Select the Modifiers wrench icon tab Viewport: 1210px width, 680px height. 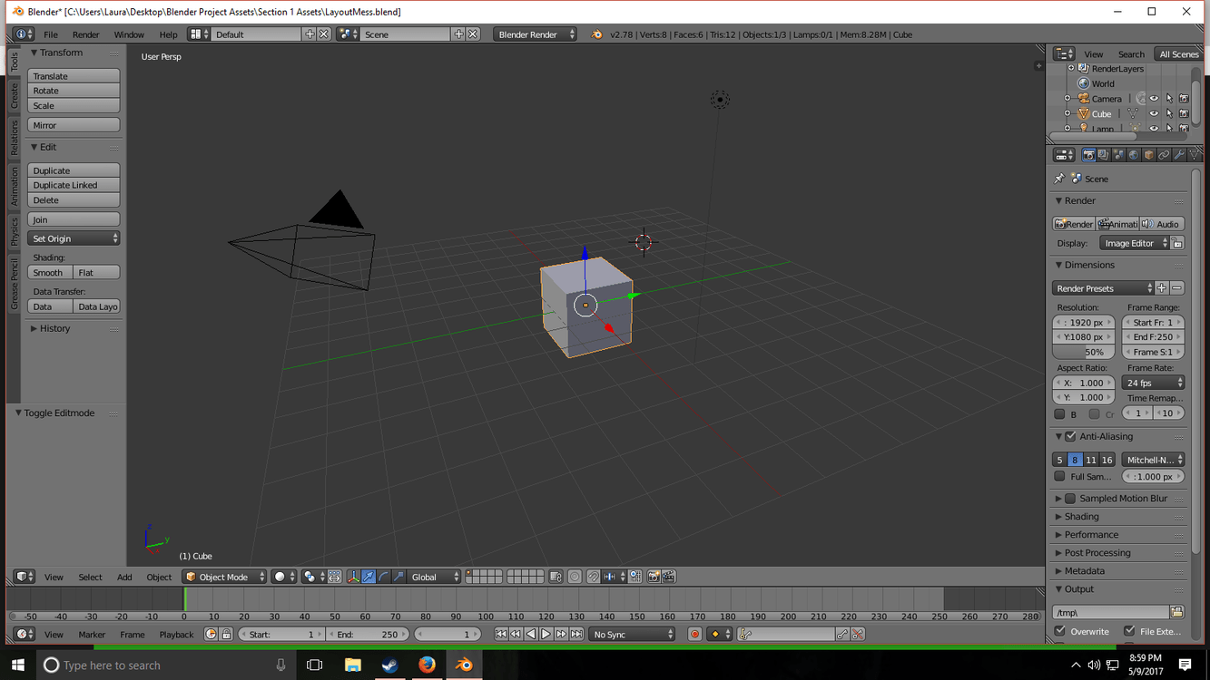coord(1180,154)
